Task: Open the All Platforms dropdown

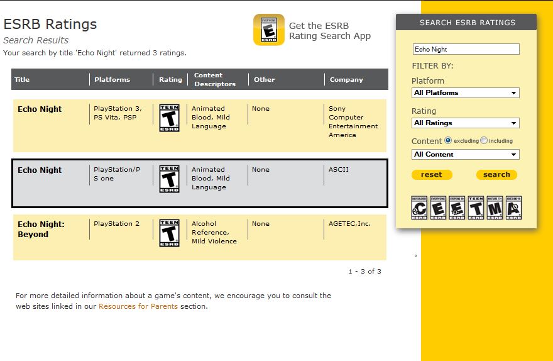Action: click(x=465, y=93)
